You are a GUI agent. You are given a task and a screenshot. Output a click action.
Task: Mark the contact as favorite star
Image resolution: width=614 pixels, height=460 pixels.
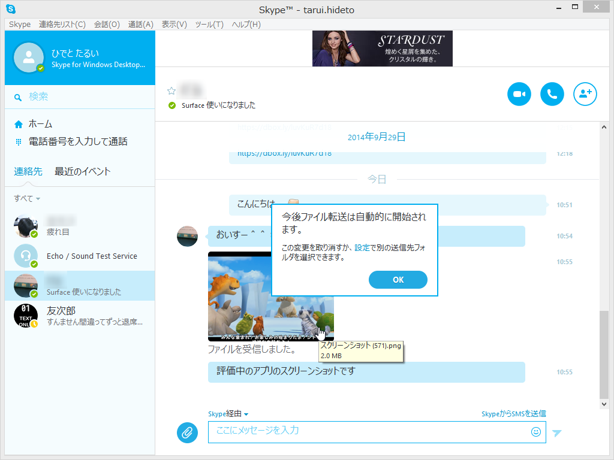171,91
